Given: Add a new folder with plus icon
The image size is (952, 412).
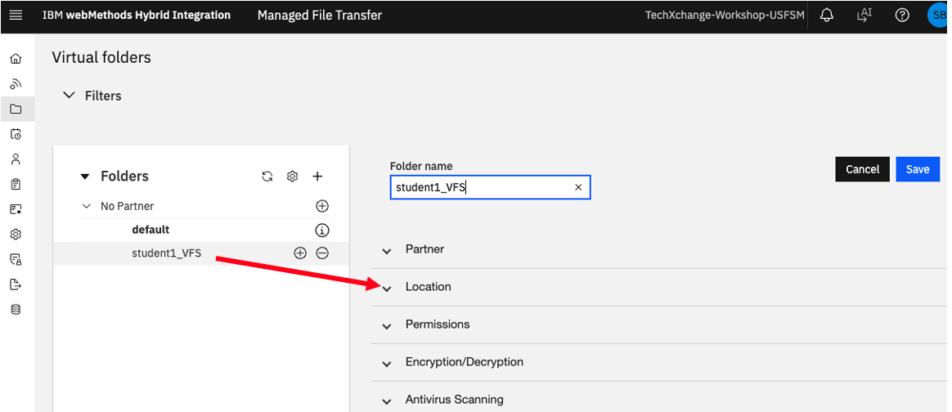Looking at the screenshot, I should coord(317,176).
